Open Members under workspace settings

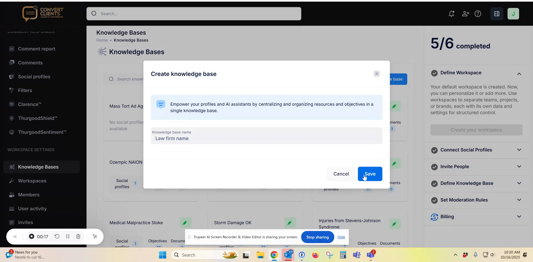click(29, 195)
